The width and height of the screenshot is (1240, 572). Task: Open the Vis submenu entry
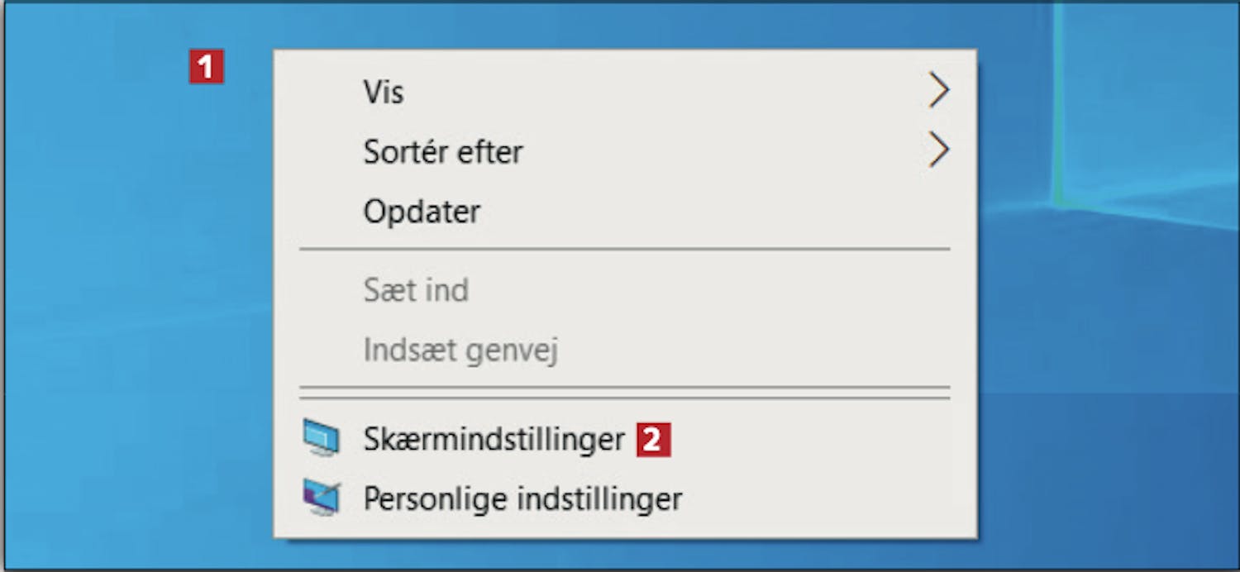pyautogui.click(x=625, y=91)
